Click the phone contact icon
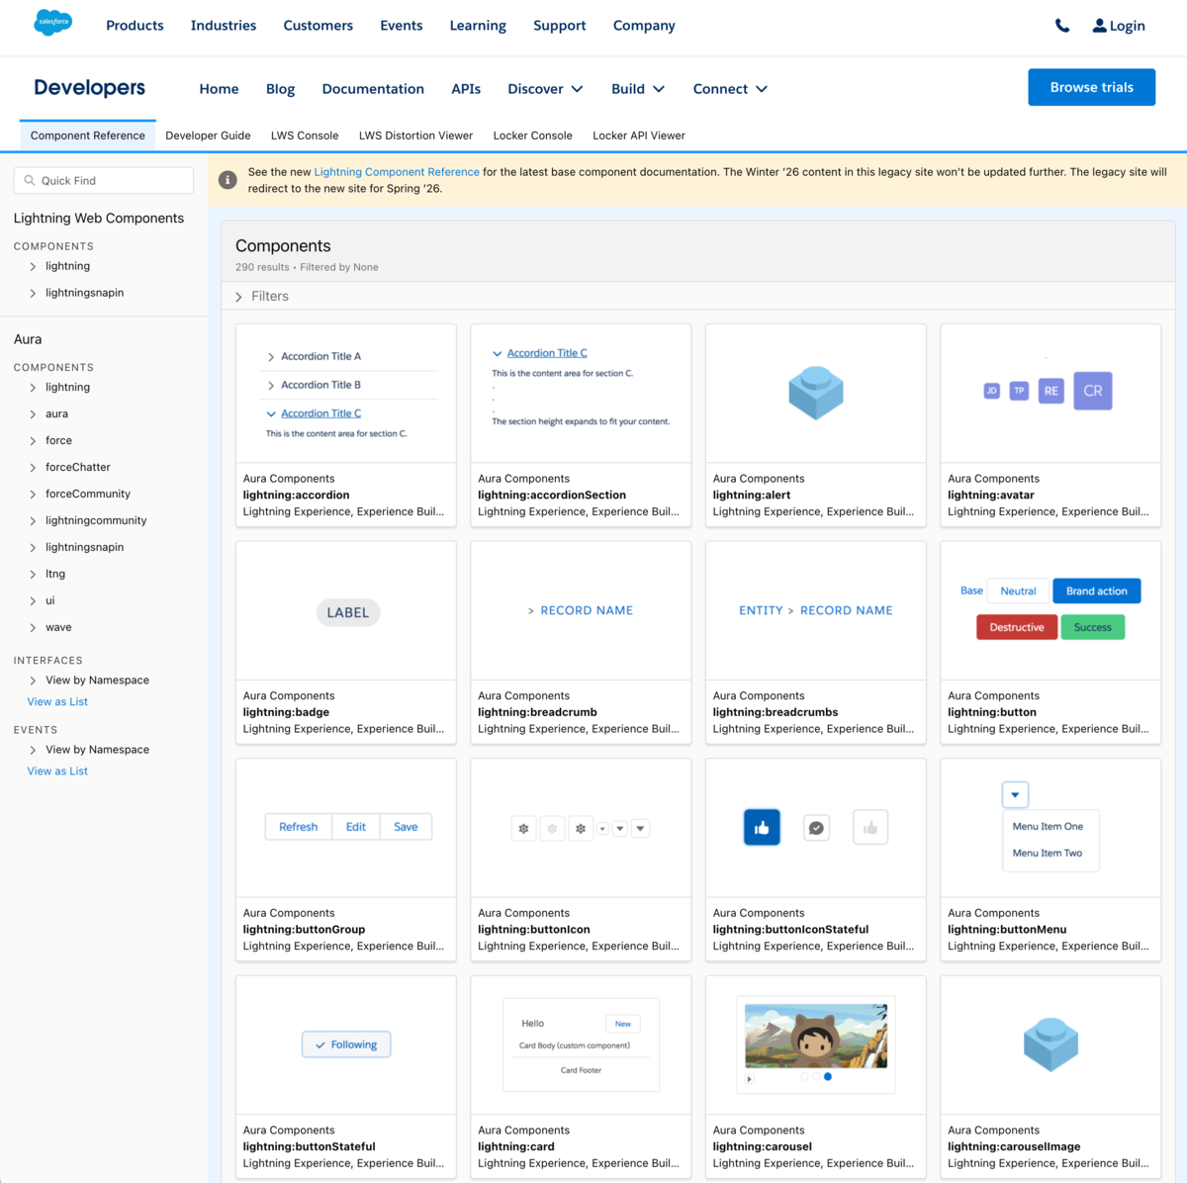Image resolution: width=1187 pixels, height=1183 pixels. 1062,26
